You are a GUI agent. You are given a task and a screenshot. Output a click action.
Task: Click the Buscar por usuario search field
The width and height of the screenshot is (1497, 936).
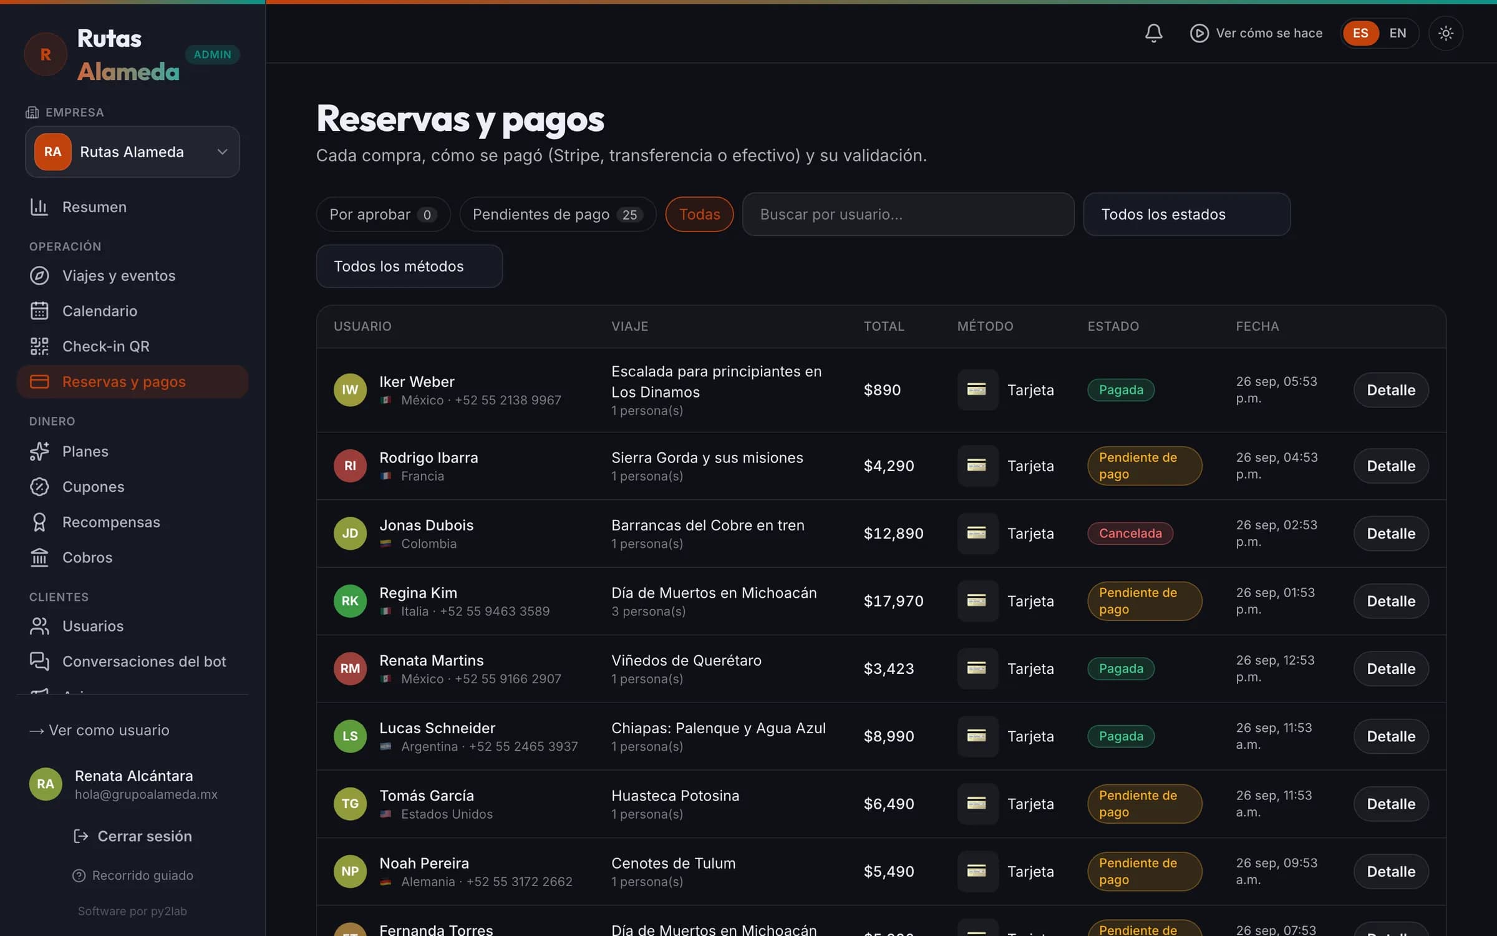pyautogui.click(x=908, y=214)
